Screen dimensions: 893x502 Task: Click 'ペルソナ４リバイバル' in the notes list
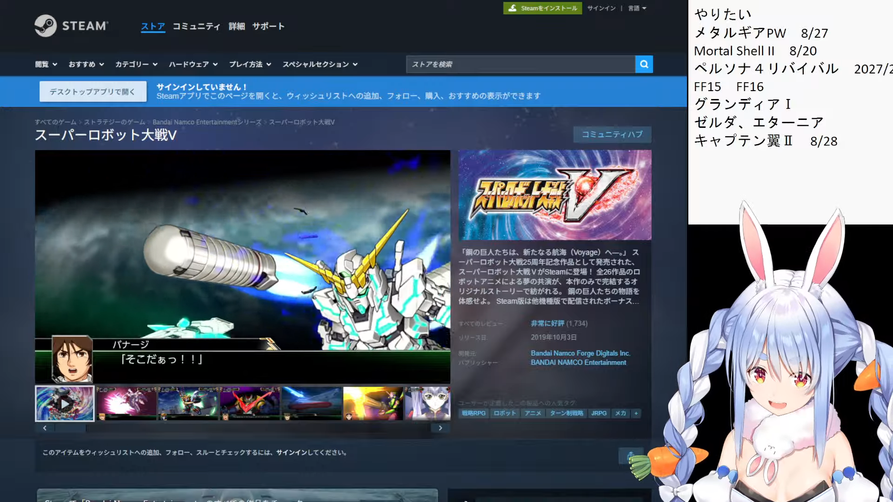click(x=766, y=69)
